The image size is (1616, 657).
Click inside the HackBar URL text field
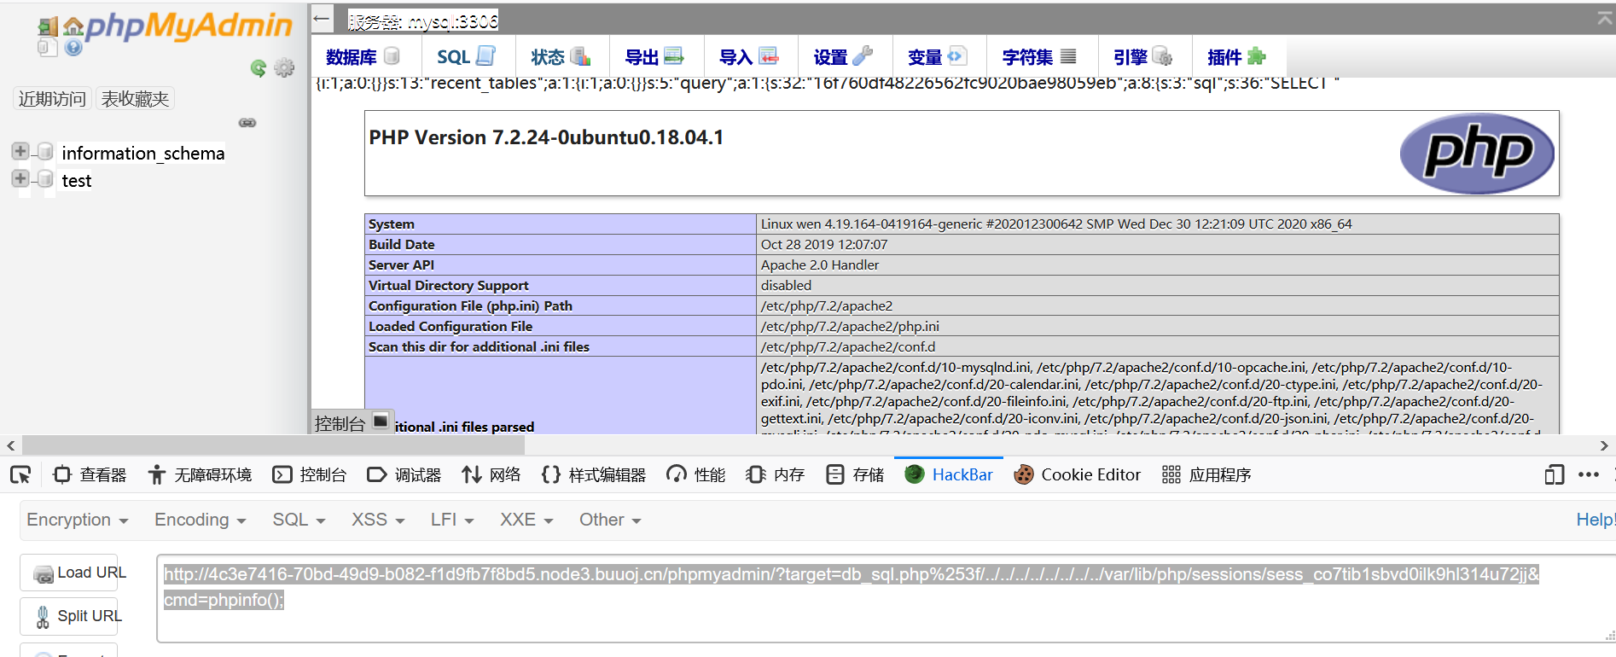885,598
